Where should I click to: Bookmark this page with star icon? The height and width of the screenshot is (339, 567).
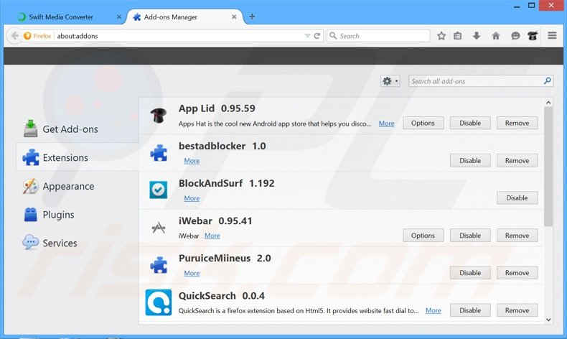(441, 36)
